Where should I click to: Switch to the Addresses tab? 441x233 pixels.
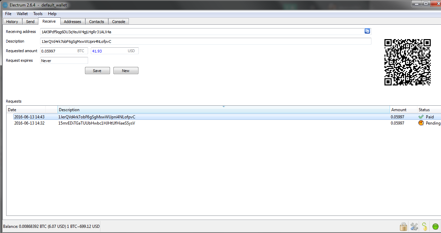tap(73, 22)
